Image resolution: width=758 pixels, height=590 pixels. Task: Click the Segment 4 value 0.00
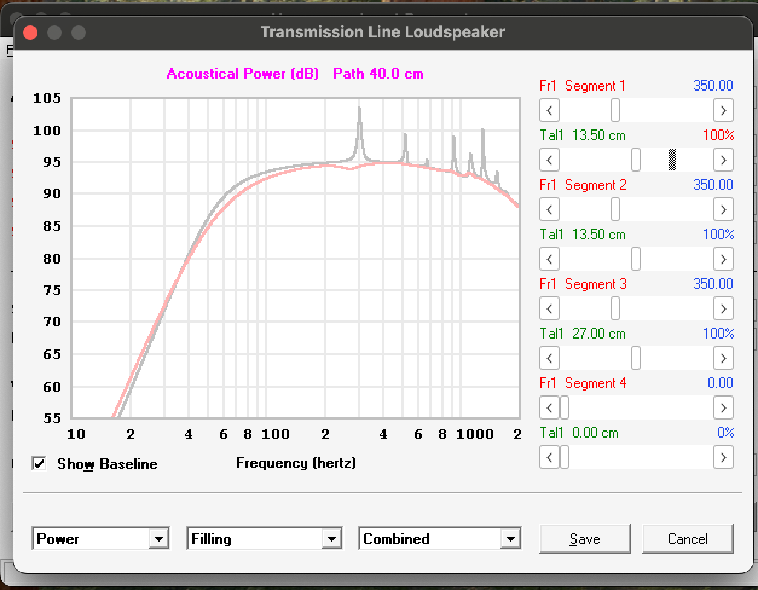[721, 383]
